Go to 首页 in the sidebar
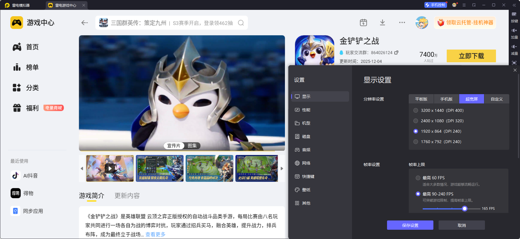Screen dimensions: 520x239 click(26, 47)
